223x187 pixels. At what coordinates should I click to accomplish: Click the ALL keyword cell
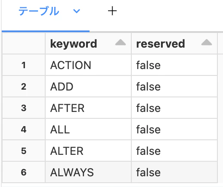(88, 129)
